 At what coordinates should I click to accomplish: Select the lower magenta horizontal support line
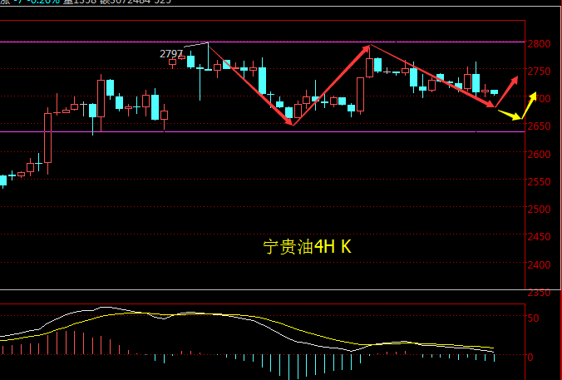[x=263, y=131]
